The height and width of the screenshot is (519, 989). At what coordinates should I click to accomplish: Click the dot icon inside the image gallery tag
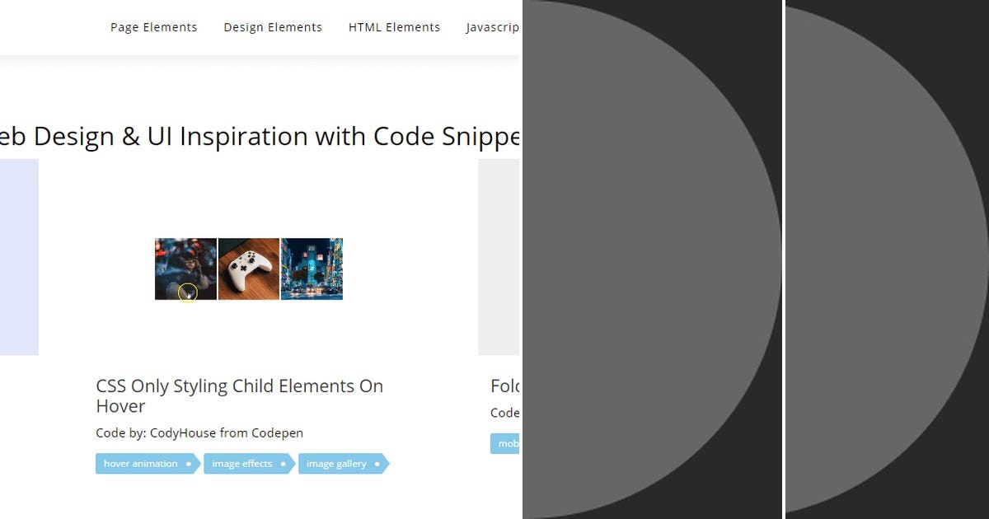[378, 464]
